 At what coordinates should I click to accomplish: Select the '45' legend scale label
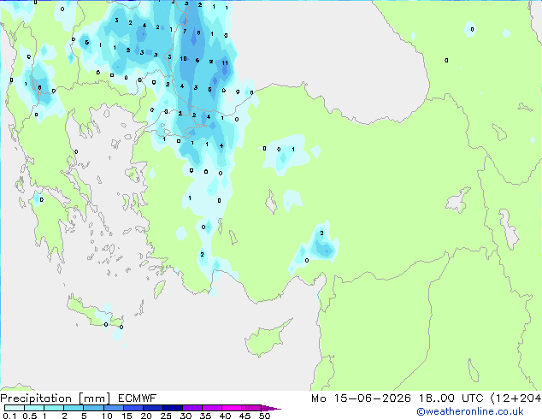click(x=244, y=416)
